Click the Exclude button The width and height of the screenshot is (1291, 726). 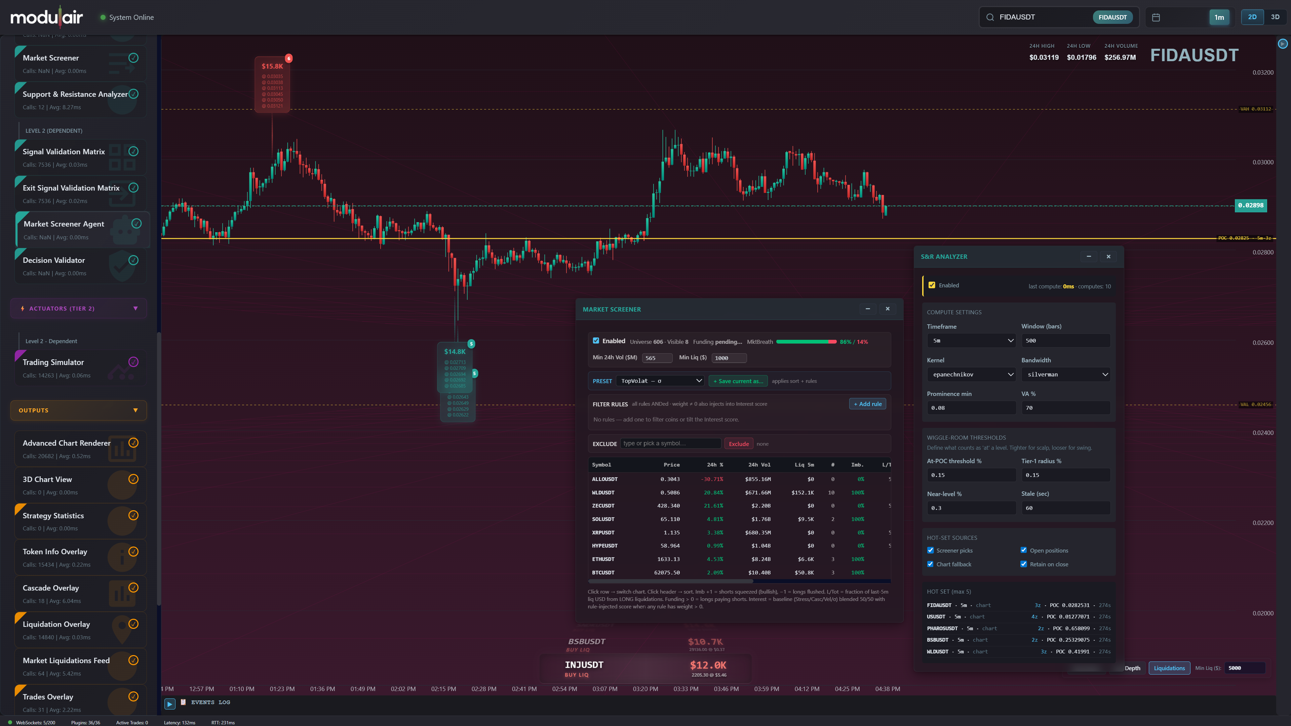point(739,443)
